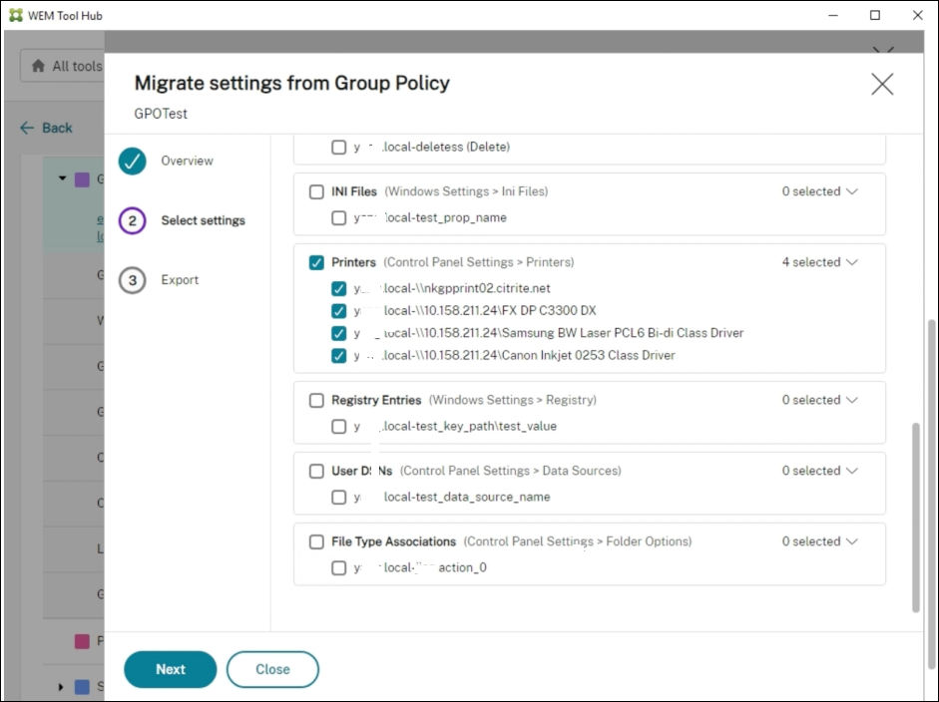Click the Close button beside Next
Viewport: 939px width, 702px height.
coord(272,669)
